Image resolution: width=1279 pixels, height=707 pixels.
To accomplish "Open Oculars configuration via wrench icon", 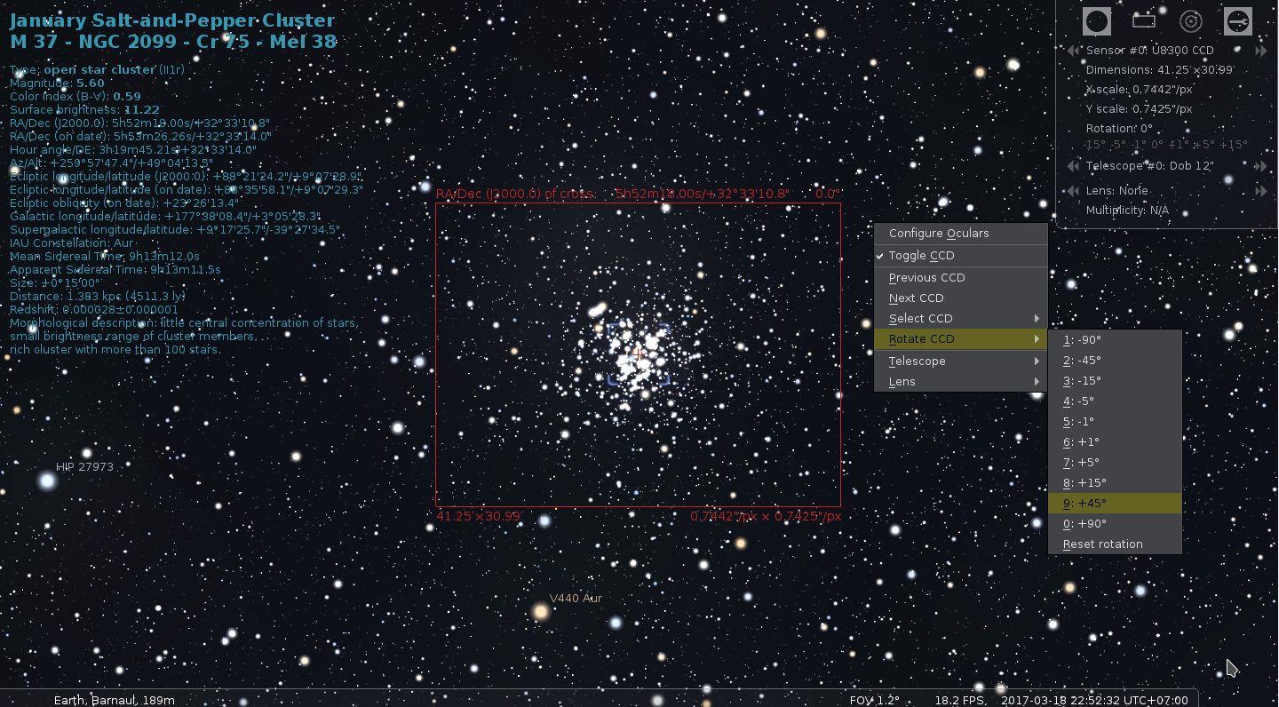I will [1237, 20].
